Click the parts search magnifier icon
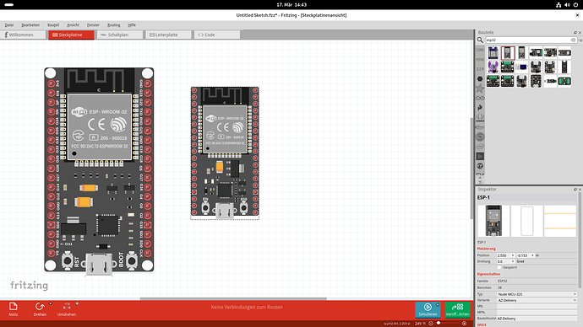 (480, 40)
